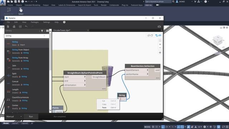Toggle object snap tracking status button
The image size is (229, 129).
point(179,127)
